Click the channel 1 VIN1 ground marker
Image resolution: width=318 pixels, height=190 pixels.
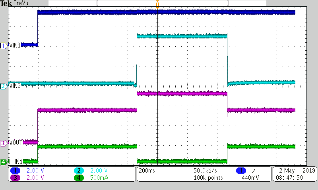coord(3,46)
